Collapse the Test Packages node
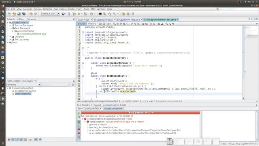Screen dimensions: 259x146 point(10,28)
